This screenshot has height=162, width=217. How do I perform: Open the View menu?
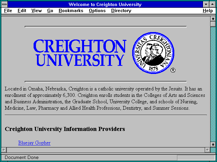pyautogui.click(x=36, y=10)
